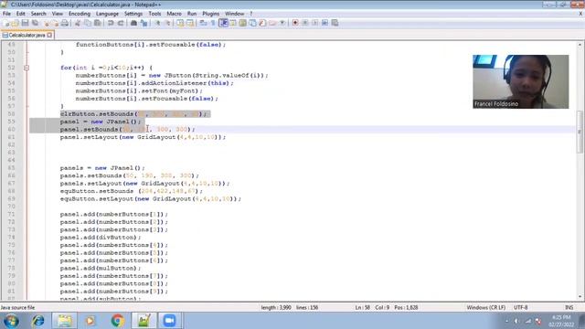Toggle Show All Characters pilcrow icon
The height and width of the screenshot is (329, 585).
tap(212, 23)
